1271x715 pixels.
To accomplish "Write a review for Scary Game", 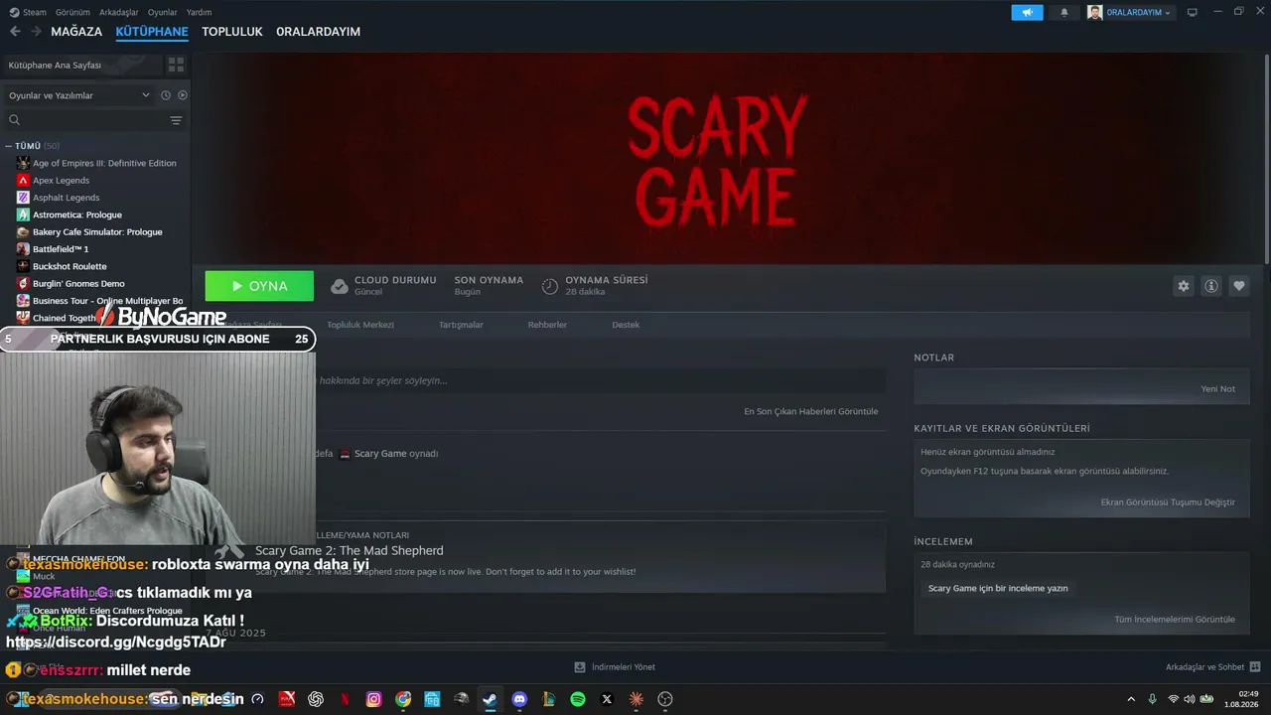I will (x=998, y=589).
